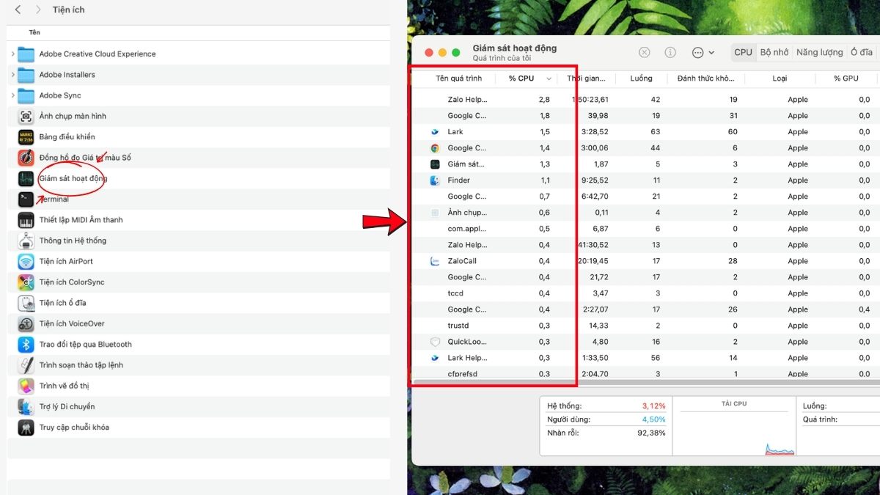Viewport: 880px width, 495px height.
Task: Select the Tiện ích AirPort icon
Action: 26,261
